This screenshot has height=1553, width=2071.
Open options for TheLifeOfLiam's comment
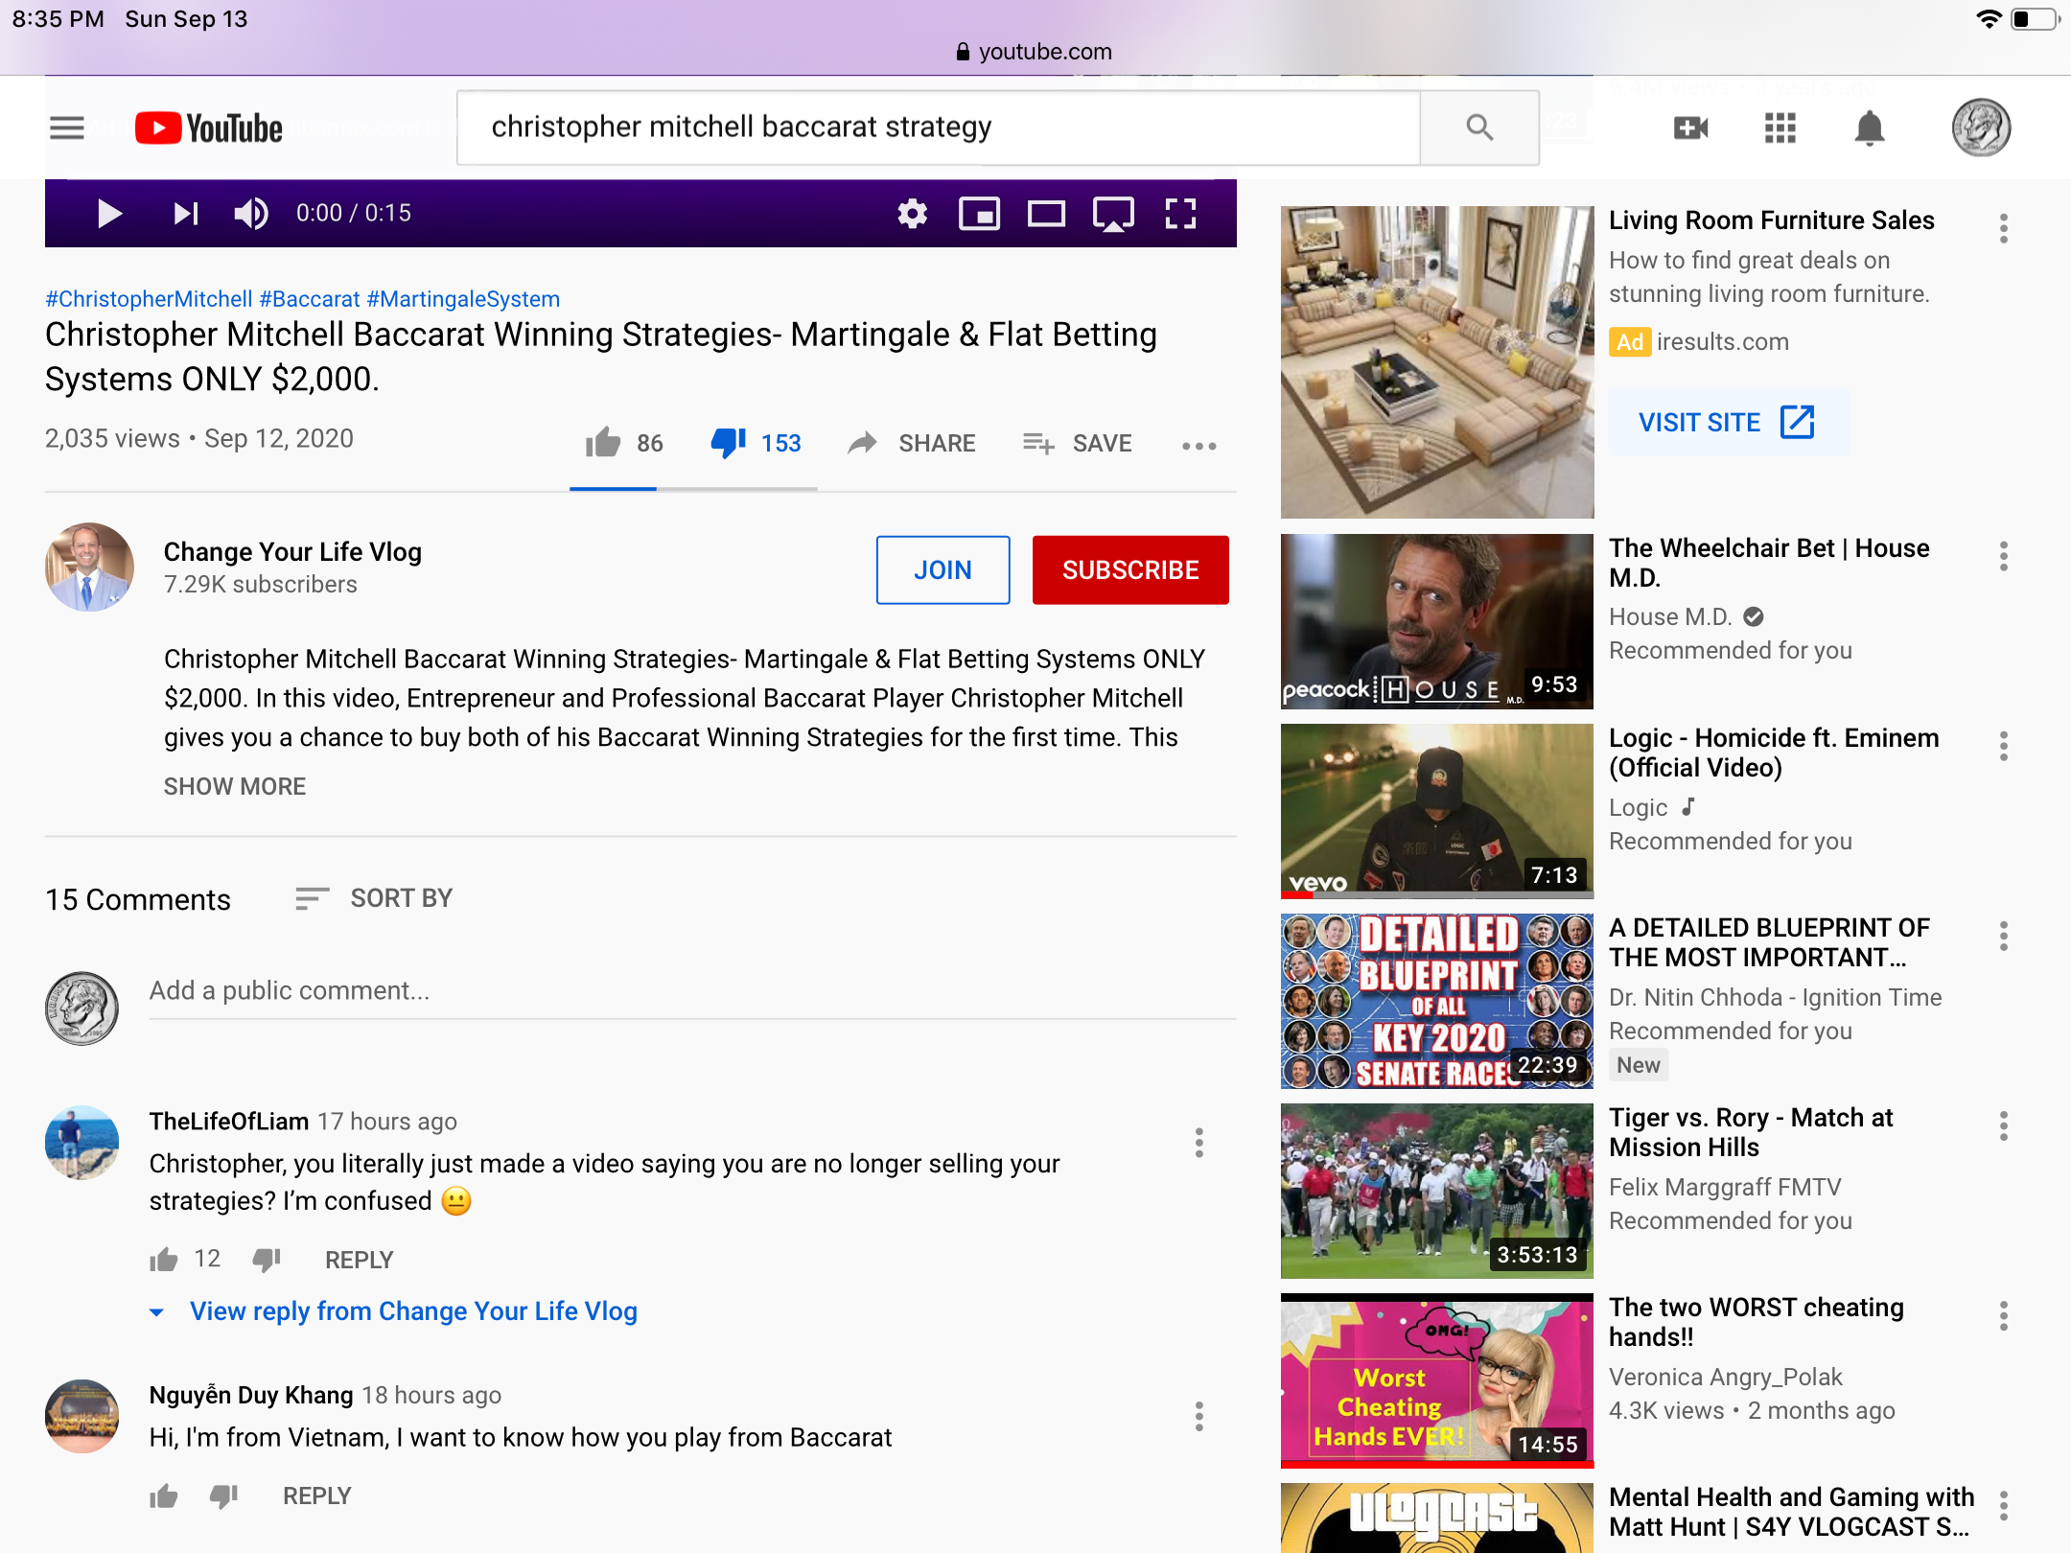(x=1198, y=1143)
